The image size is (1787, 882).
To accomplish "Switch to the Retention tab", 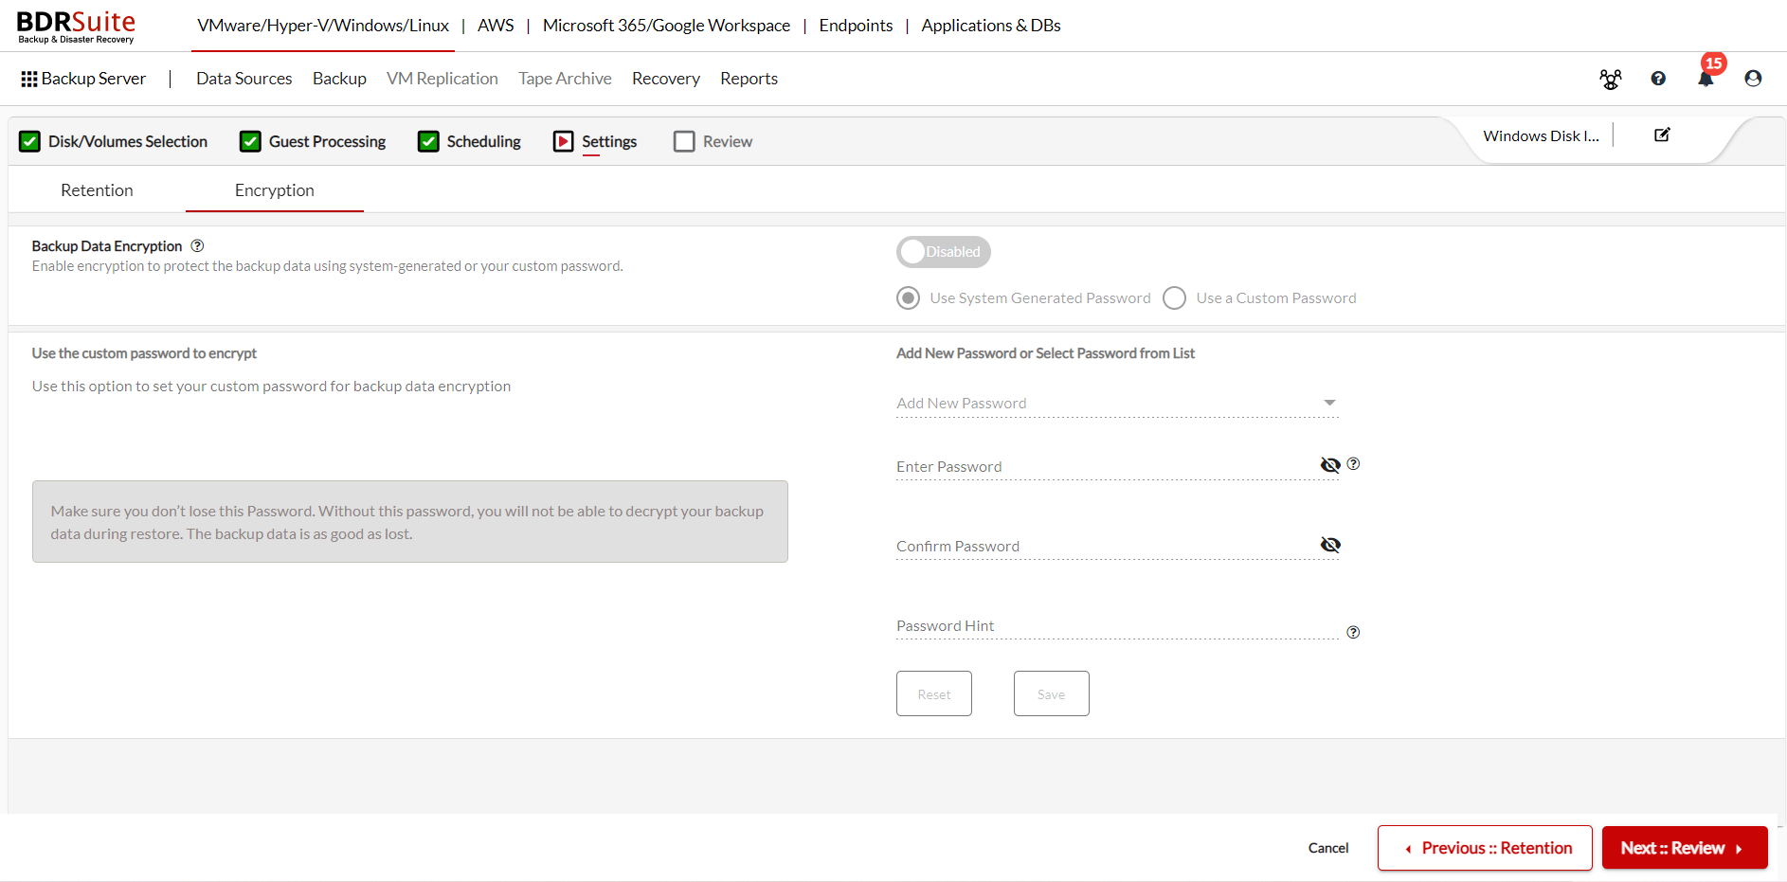I will click(x=97, y=190).
